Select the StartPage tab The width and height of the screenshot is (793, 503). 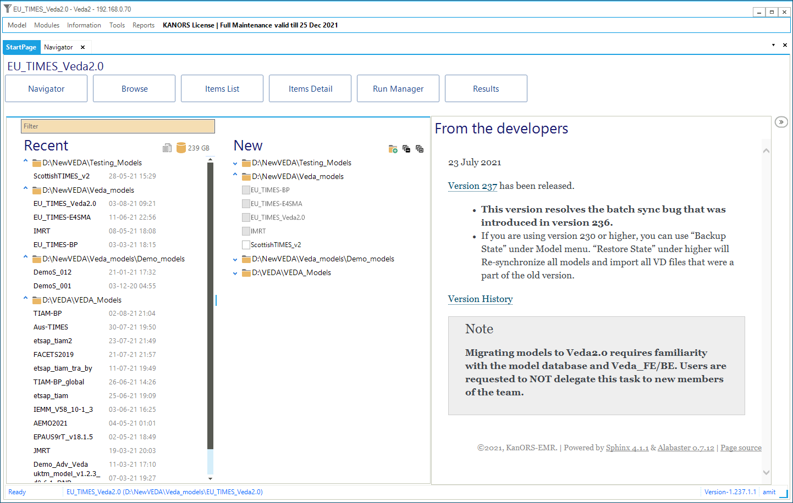(x=21, y=47)
